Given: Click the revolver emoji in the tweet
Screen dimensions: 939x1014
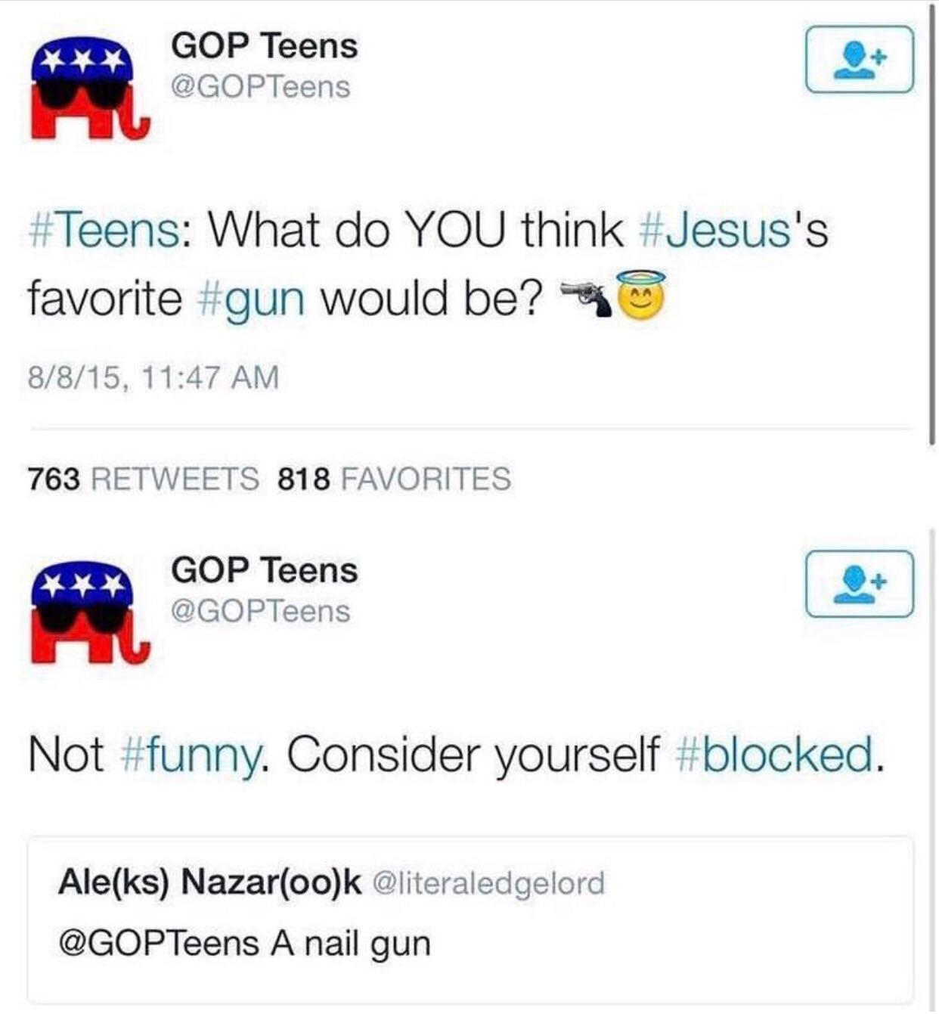Looking at the screenshot, I should coord(586,297).
